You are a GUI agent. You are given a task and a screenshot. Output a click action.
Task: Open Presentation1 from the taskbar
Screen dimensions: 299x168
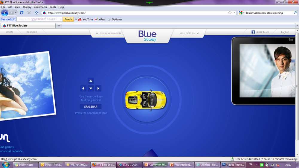(181, 165)
